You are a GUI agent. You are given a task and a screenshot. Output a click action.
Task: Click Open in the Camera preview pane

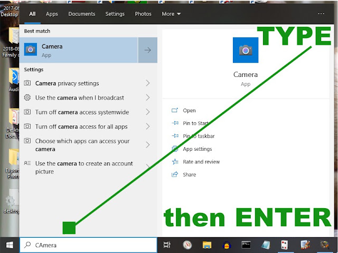pyautogui.click(x=189, y=111)
